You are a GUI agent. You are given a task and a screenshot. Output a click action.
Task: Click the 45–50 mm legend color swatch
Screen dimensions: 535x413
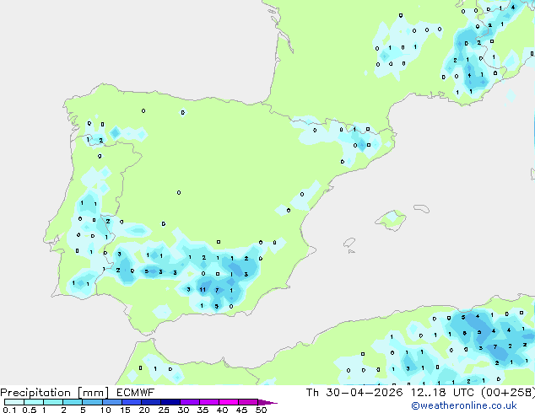(x=248, y=402)
